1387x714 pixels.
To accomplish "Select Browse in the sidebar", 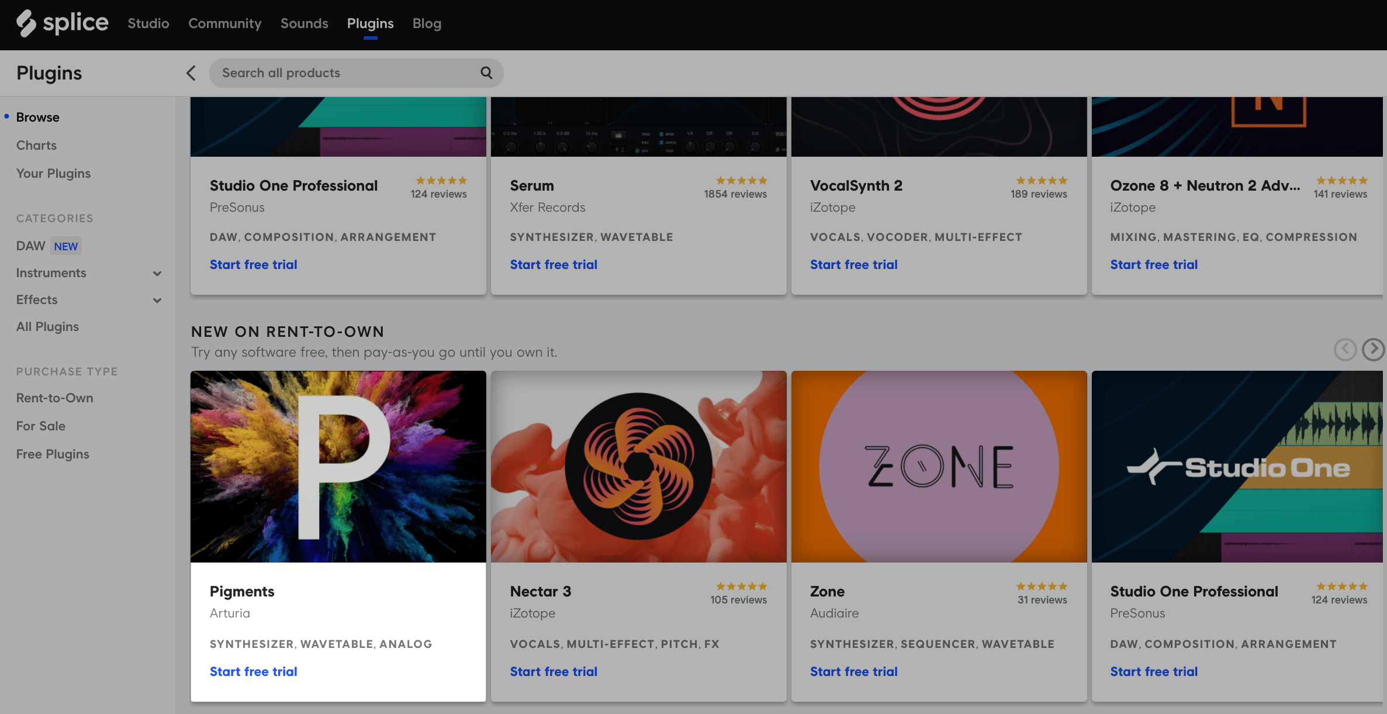I will [38, 117].
